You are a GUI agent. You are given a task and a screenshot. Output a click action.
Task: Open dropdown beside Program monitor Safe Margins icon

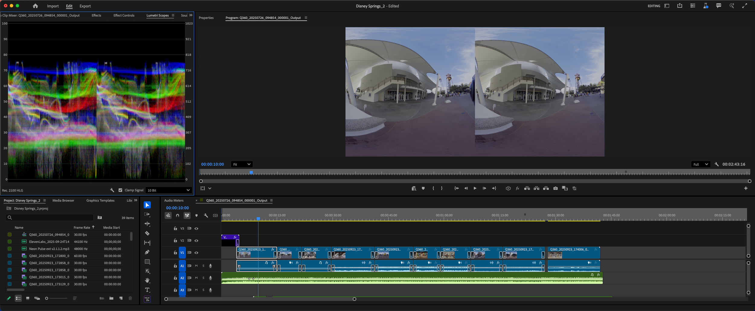(x=210, y=188)
